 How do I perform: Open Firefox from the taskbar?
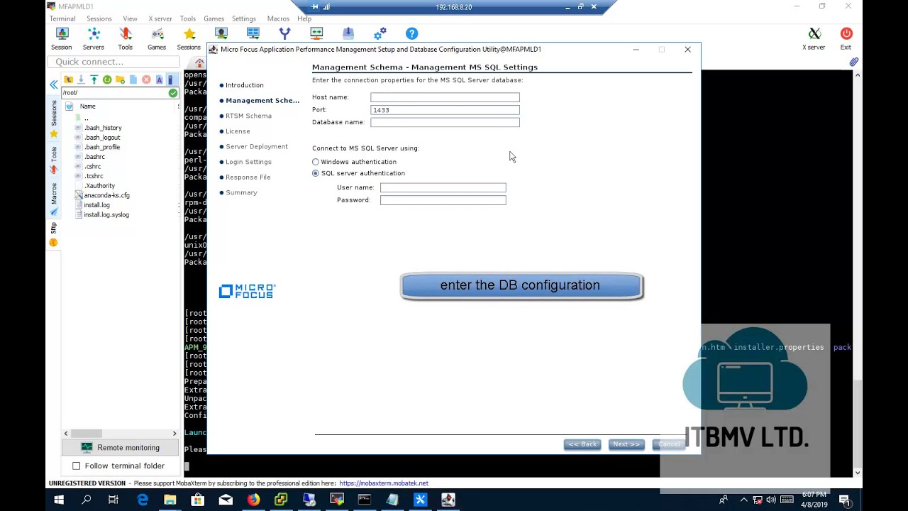[x=253, y=500]
